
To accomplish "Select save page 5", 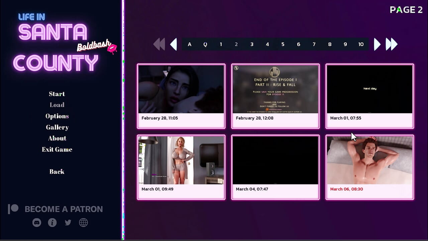I will click(x=283, y=45).
